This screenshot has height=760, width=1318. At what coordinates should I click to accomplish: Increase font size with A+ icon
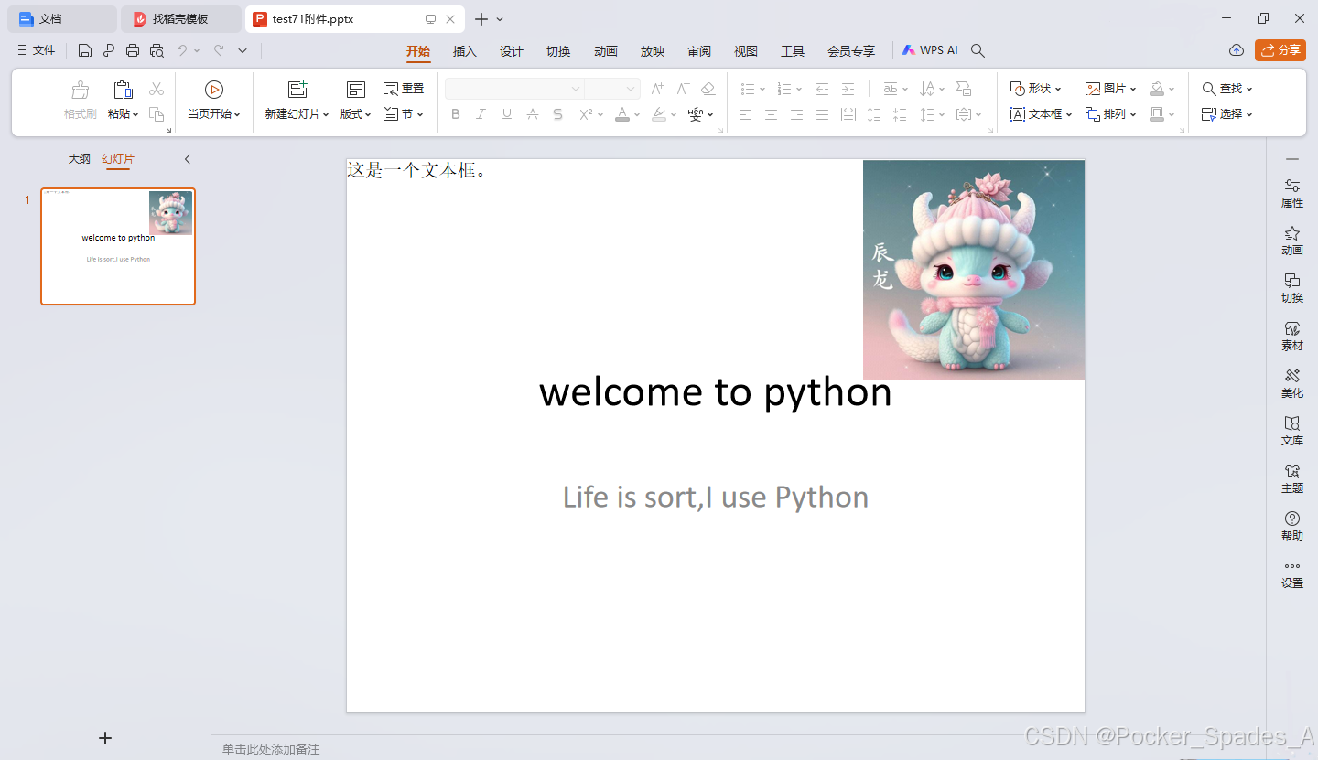pos(658,89)
